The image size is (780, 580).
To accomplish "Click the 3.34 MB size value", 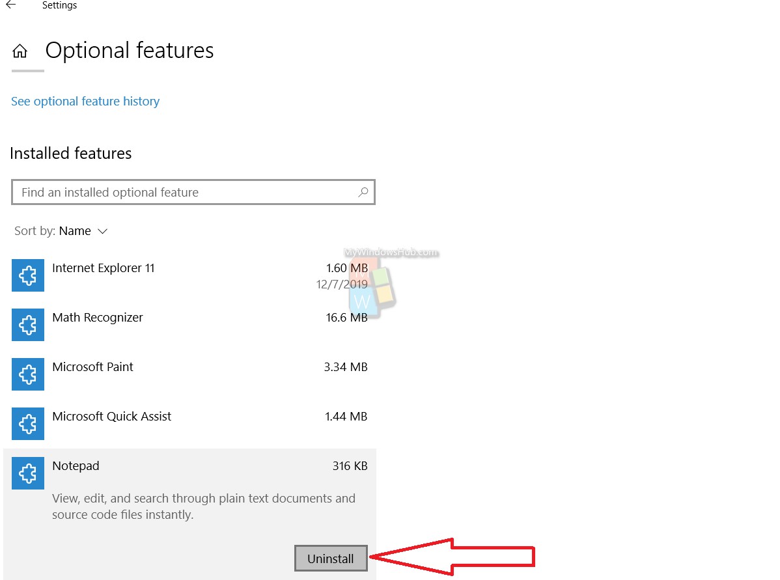I will click(346, 367).
